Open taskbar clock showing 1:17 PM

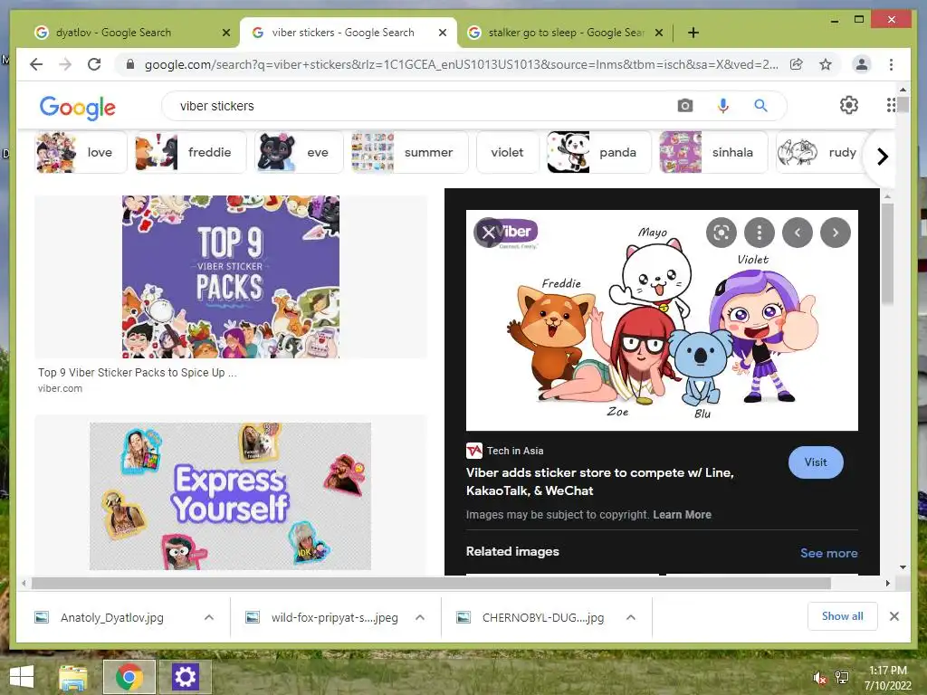point(887,678)
